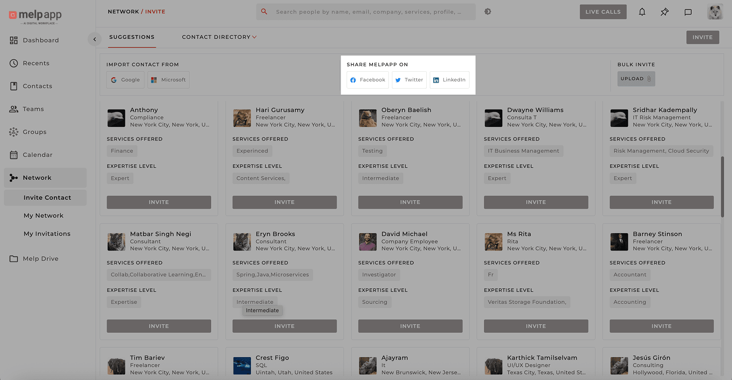Open the user profile avatar
Image resolution: width=732 pixels, height=380 pixels.
click(x=715, y=12)
